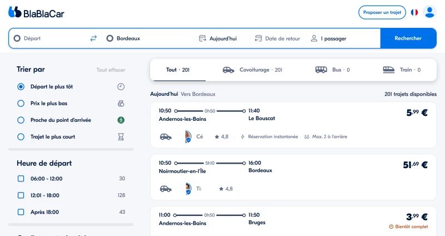Image resolution: width=445 pixels, height=236 pixels.
Task: Open the 5,99 € Andernos-les-Bains to Le Bouscat trip
Action: coord(293,125)
